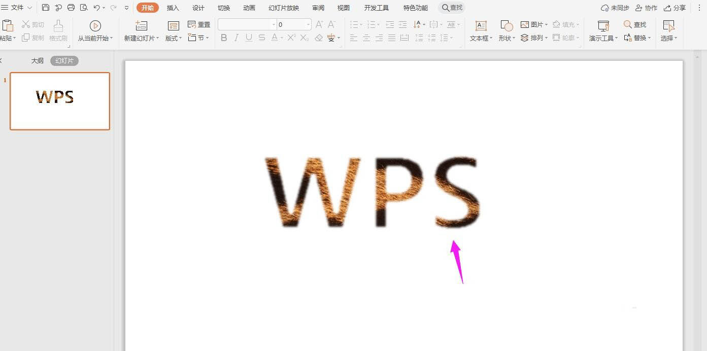
Task: Switch to the Transitions (切换) tab
Action: 224,8
